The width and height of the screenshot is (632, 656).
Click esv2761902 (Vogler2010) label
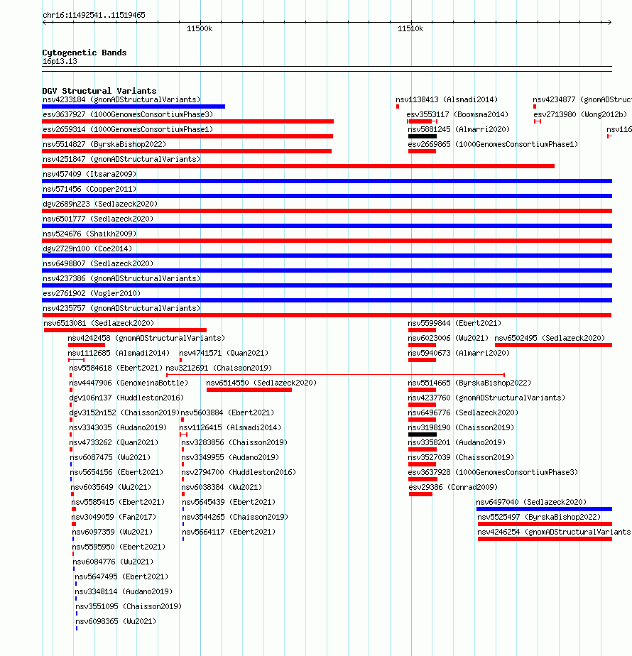click(x=92, y=294)
